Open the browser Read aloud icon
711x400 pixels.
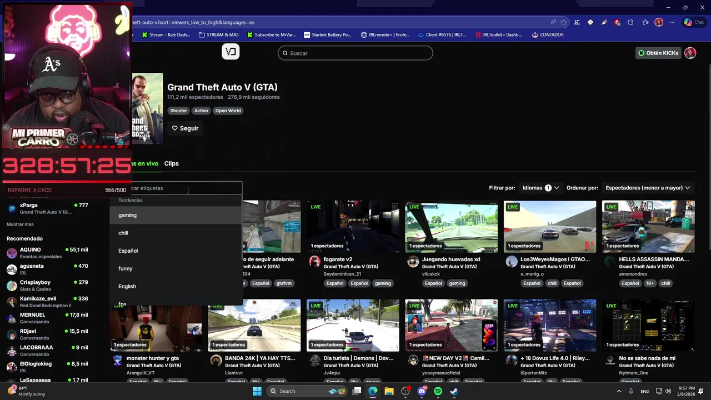(x=553, y=22)
